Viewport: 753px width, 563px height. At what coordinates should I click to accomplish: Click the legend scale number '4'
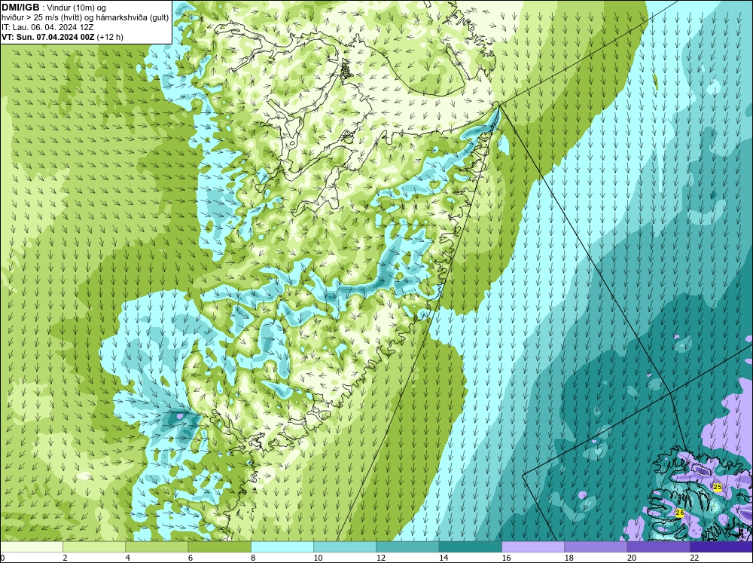click(x=127, y=558)
